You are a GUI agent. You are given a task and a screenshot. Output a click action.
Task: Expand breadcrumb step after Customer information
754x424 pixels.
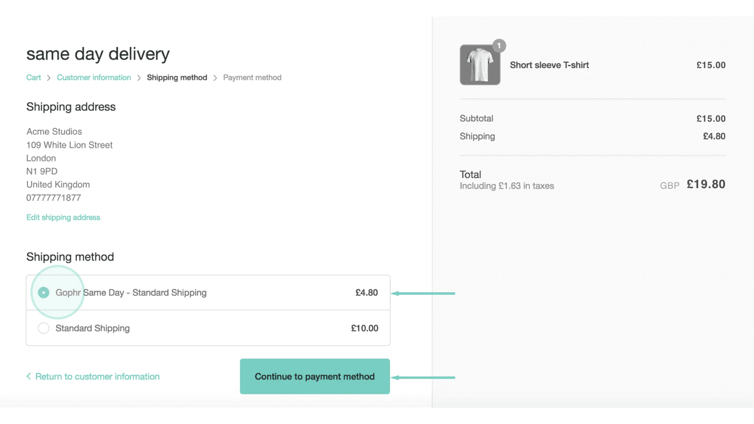(x=177, y=77)
